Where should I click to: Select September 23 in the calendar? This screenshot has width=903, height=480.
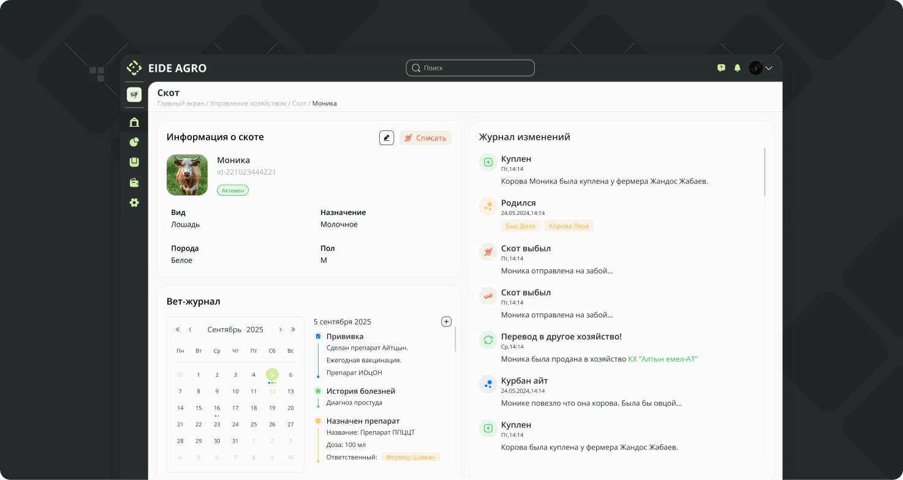[217, 424]
